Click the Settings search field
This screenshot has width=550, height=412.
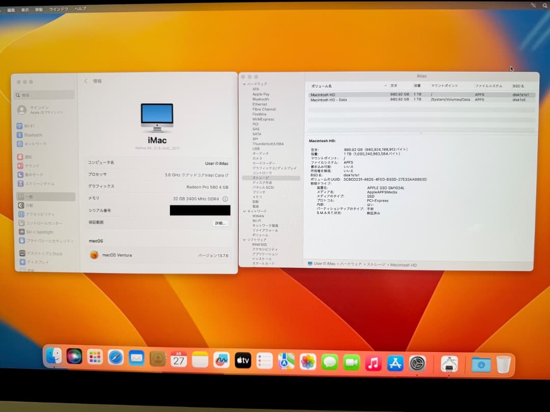pyautogui.click(x=44, y=95)
